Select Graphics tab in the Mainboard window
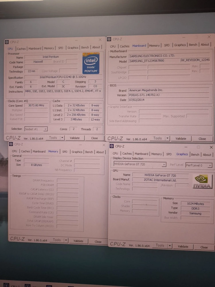Image resolution: width=215 pixels, height=287 pixels. click(x=180, y=45)
